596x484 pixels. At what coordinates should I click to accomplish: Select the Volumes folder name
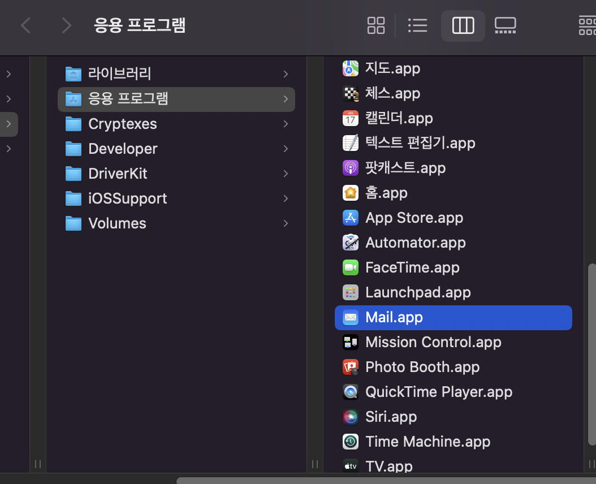(117, 223)
